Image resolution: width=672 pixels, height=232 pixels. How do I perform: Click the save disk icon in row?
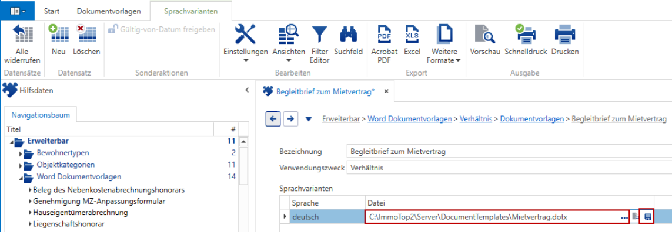click(647, 217)
